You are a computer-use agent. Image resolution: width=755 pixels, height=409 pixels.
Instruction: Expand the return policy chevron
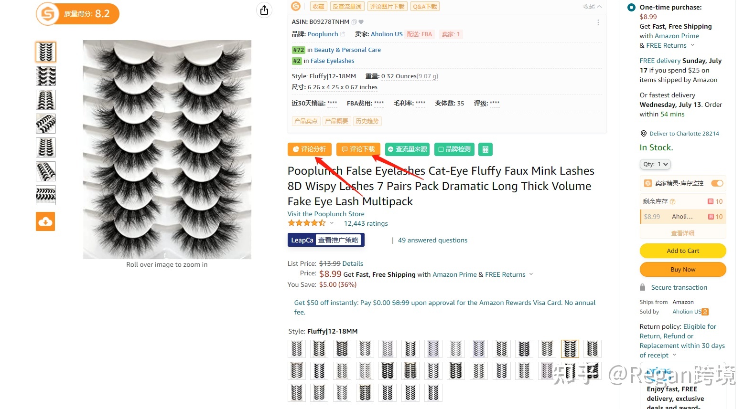[675, 355]
